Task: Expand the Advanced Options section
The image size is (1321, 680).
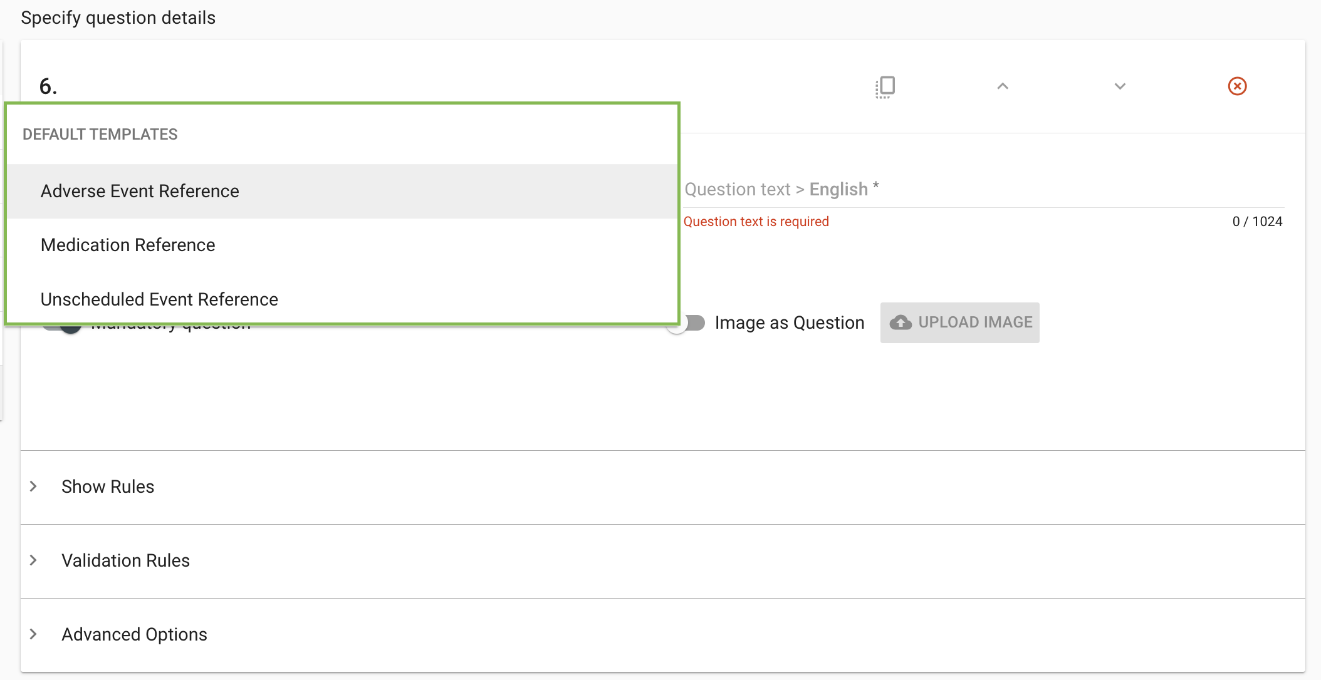Action: point(134,634)
